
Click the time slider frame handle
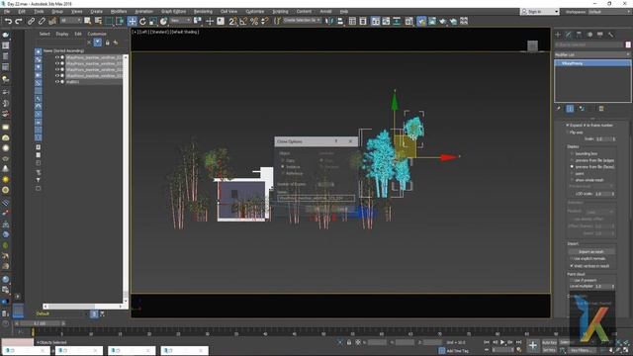(41, 323)
